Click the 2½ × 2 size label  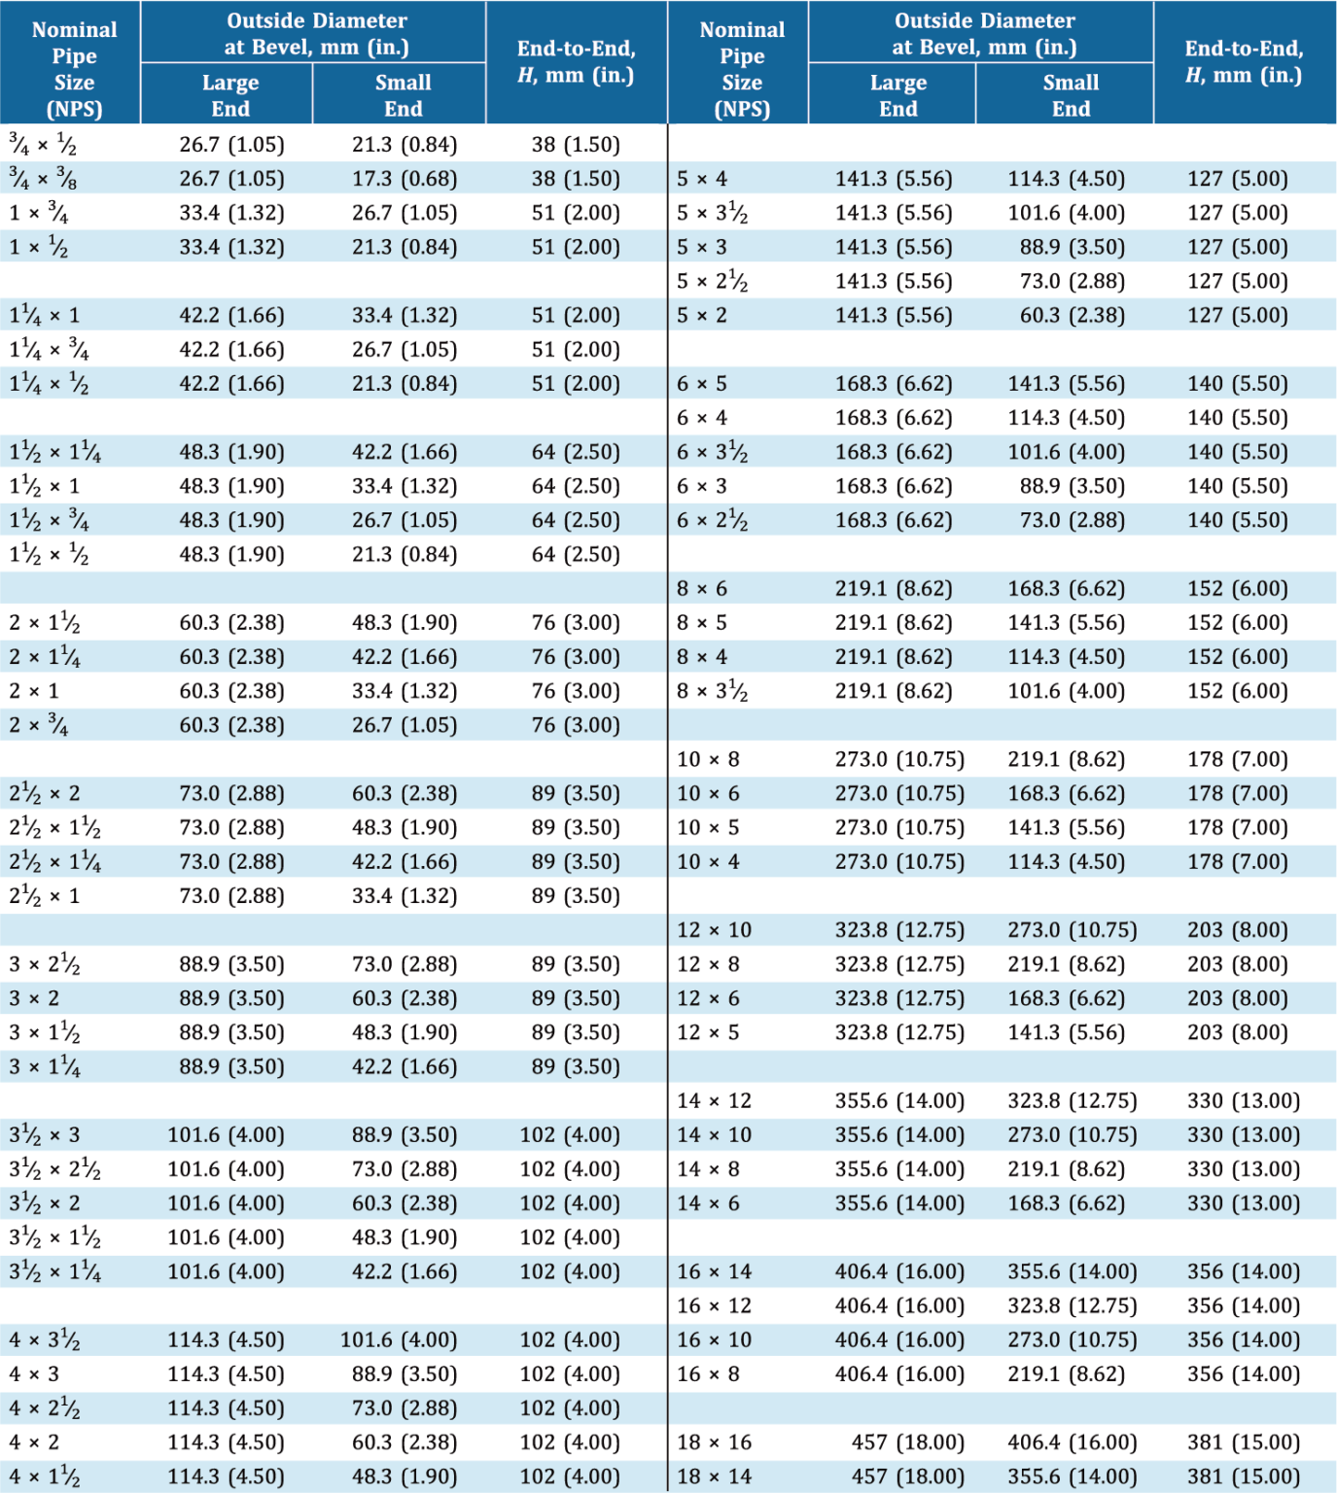pyautogui.click(x=45, y=794)
